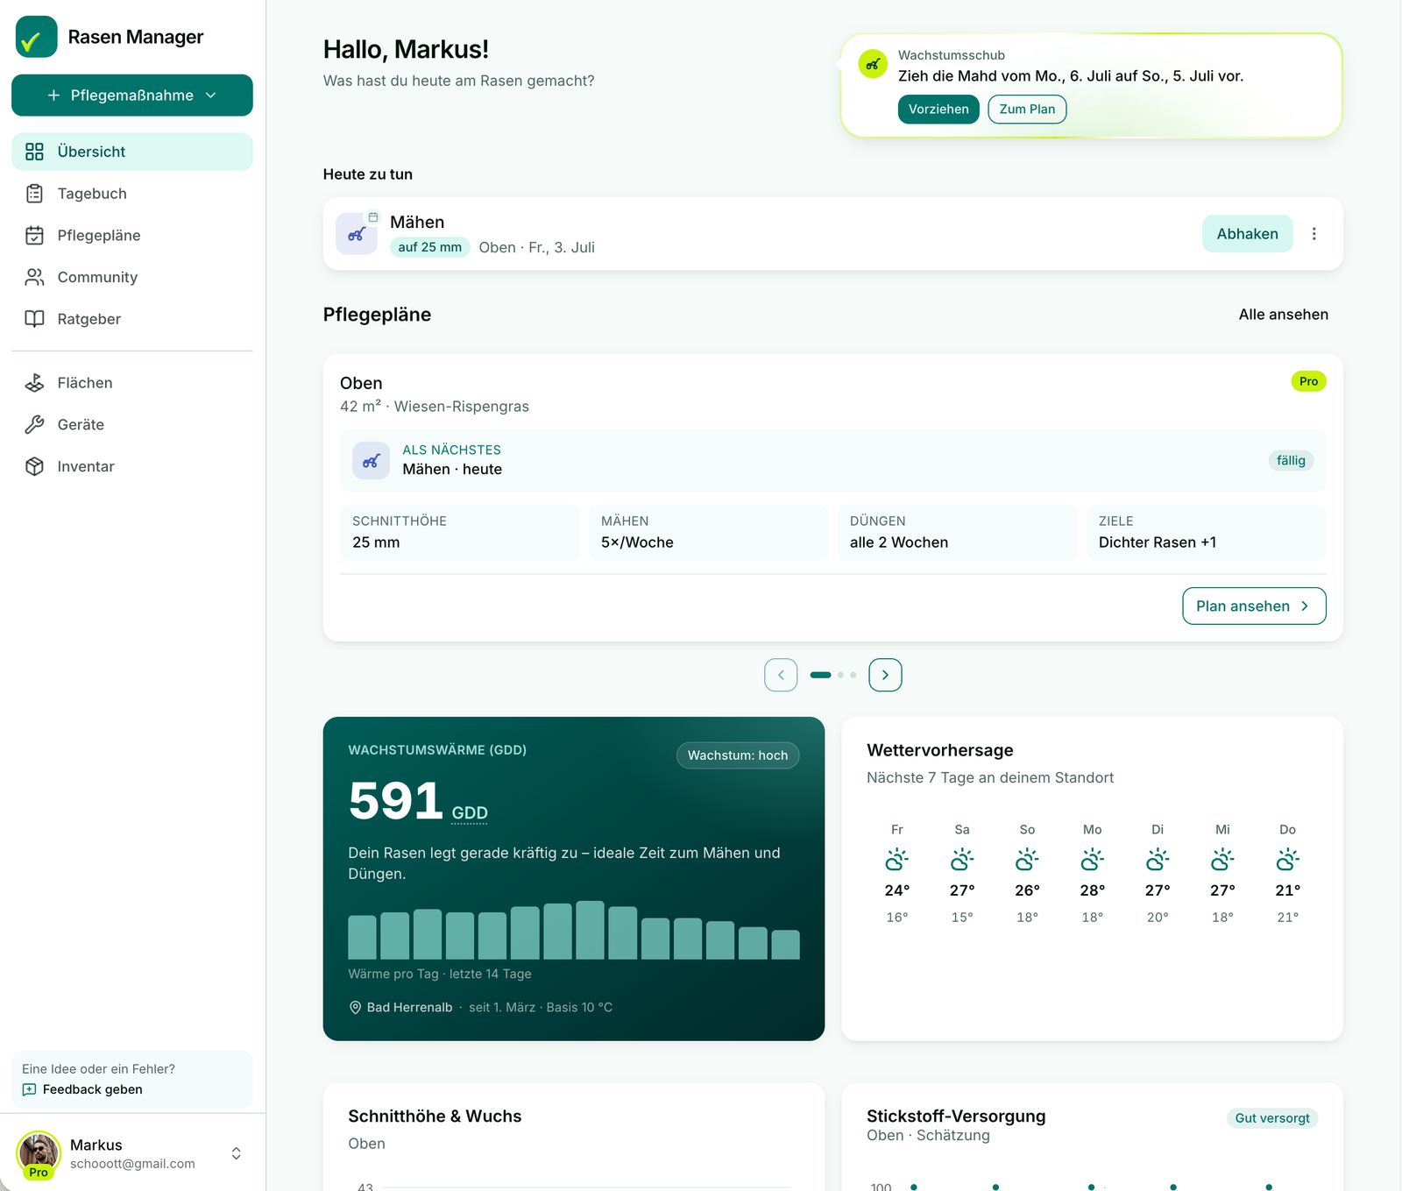Viewport: 1402px width, 1191px height.
Task: Click the Als Nächstes mower icon
Action: coord(371,461)
